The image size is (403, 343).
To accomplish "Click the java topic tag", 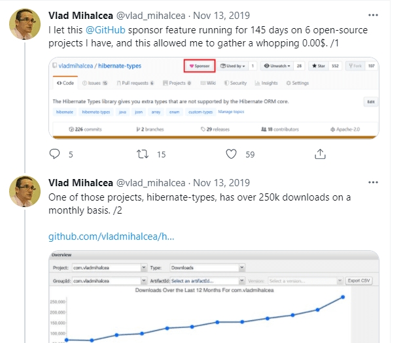I will [x=122, y=112].
